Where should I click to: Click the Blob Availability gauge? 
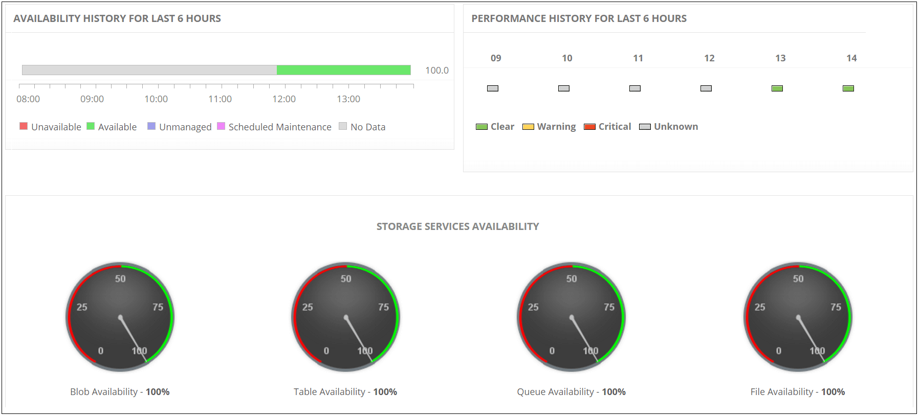point(120,317)
